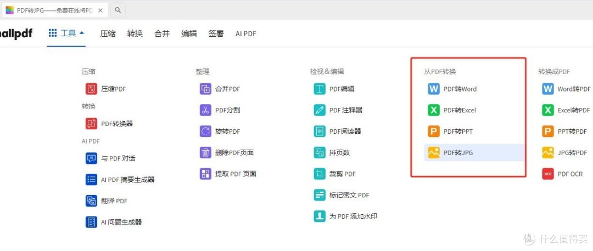The width and height of the screenshot is (593, 251).
Task: Open the 为 PDF 添加水印 link
Action: click(x=353, y=216)
